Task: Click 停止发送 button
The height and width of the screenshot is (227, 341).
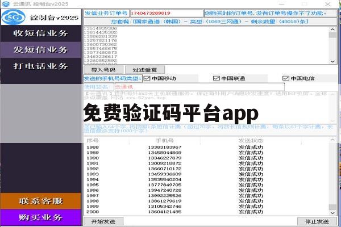Action: (317, 221)
